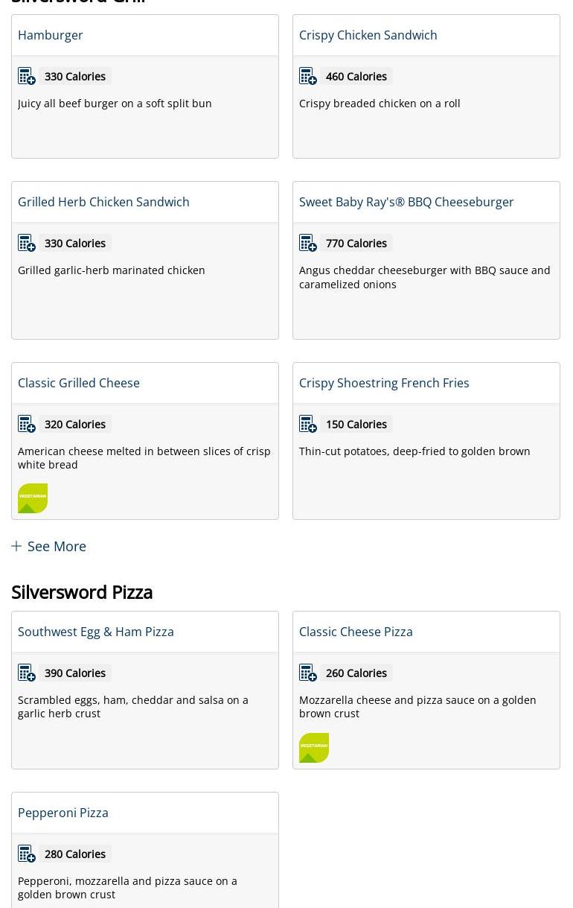Open Sweet Baby Ray's BBQ Cheeseburger link
The image size is (573, 908).
click(406, 202)
